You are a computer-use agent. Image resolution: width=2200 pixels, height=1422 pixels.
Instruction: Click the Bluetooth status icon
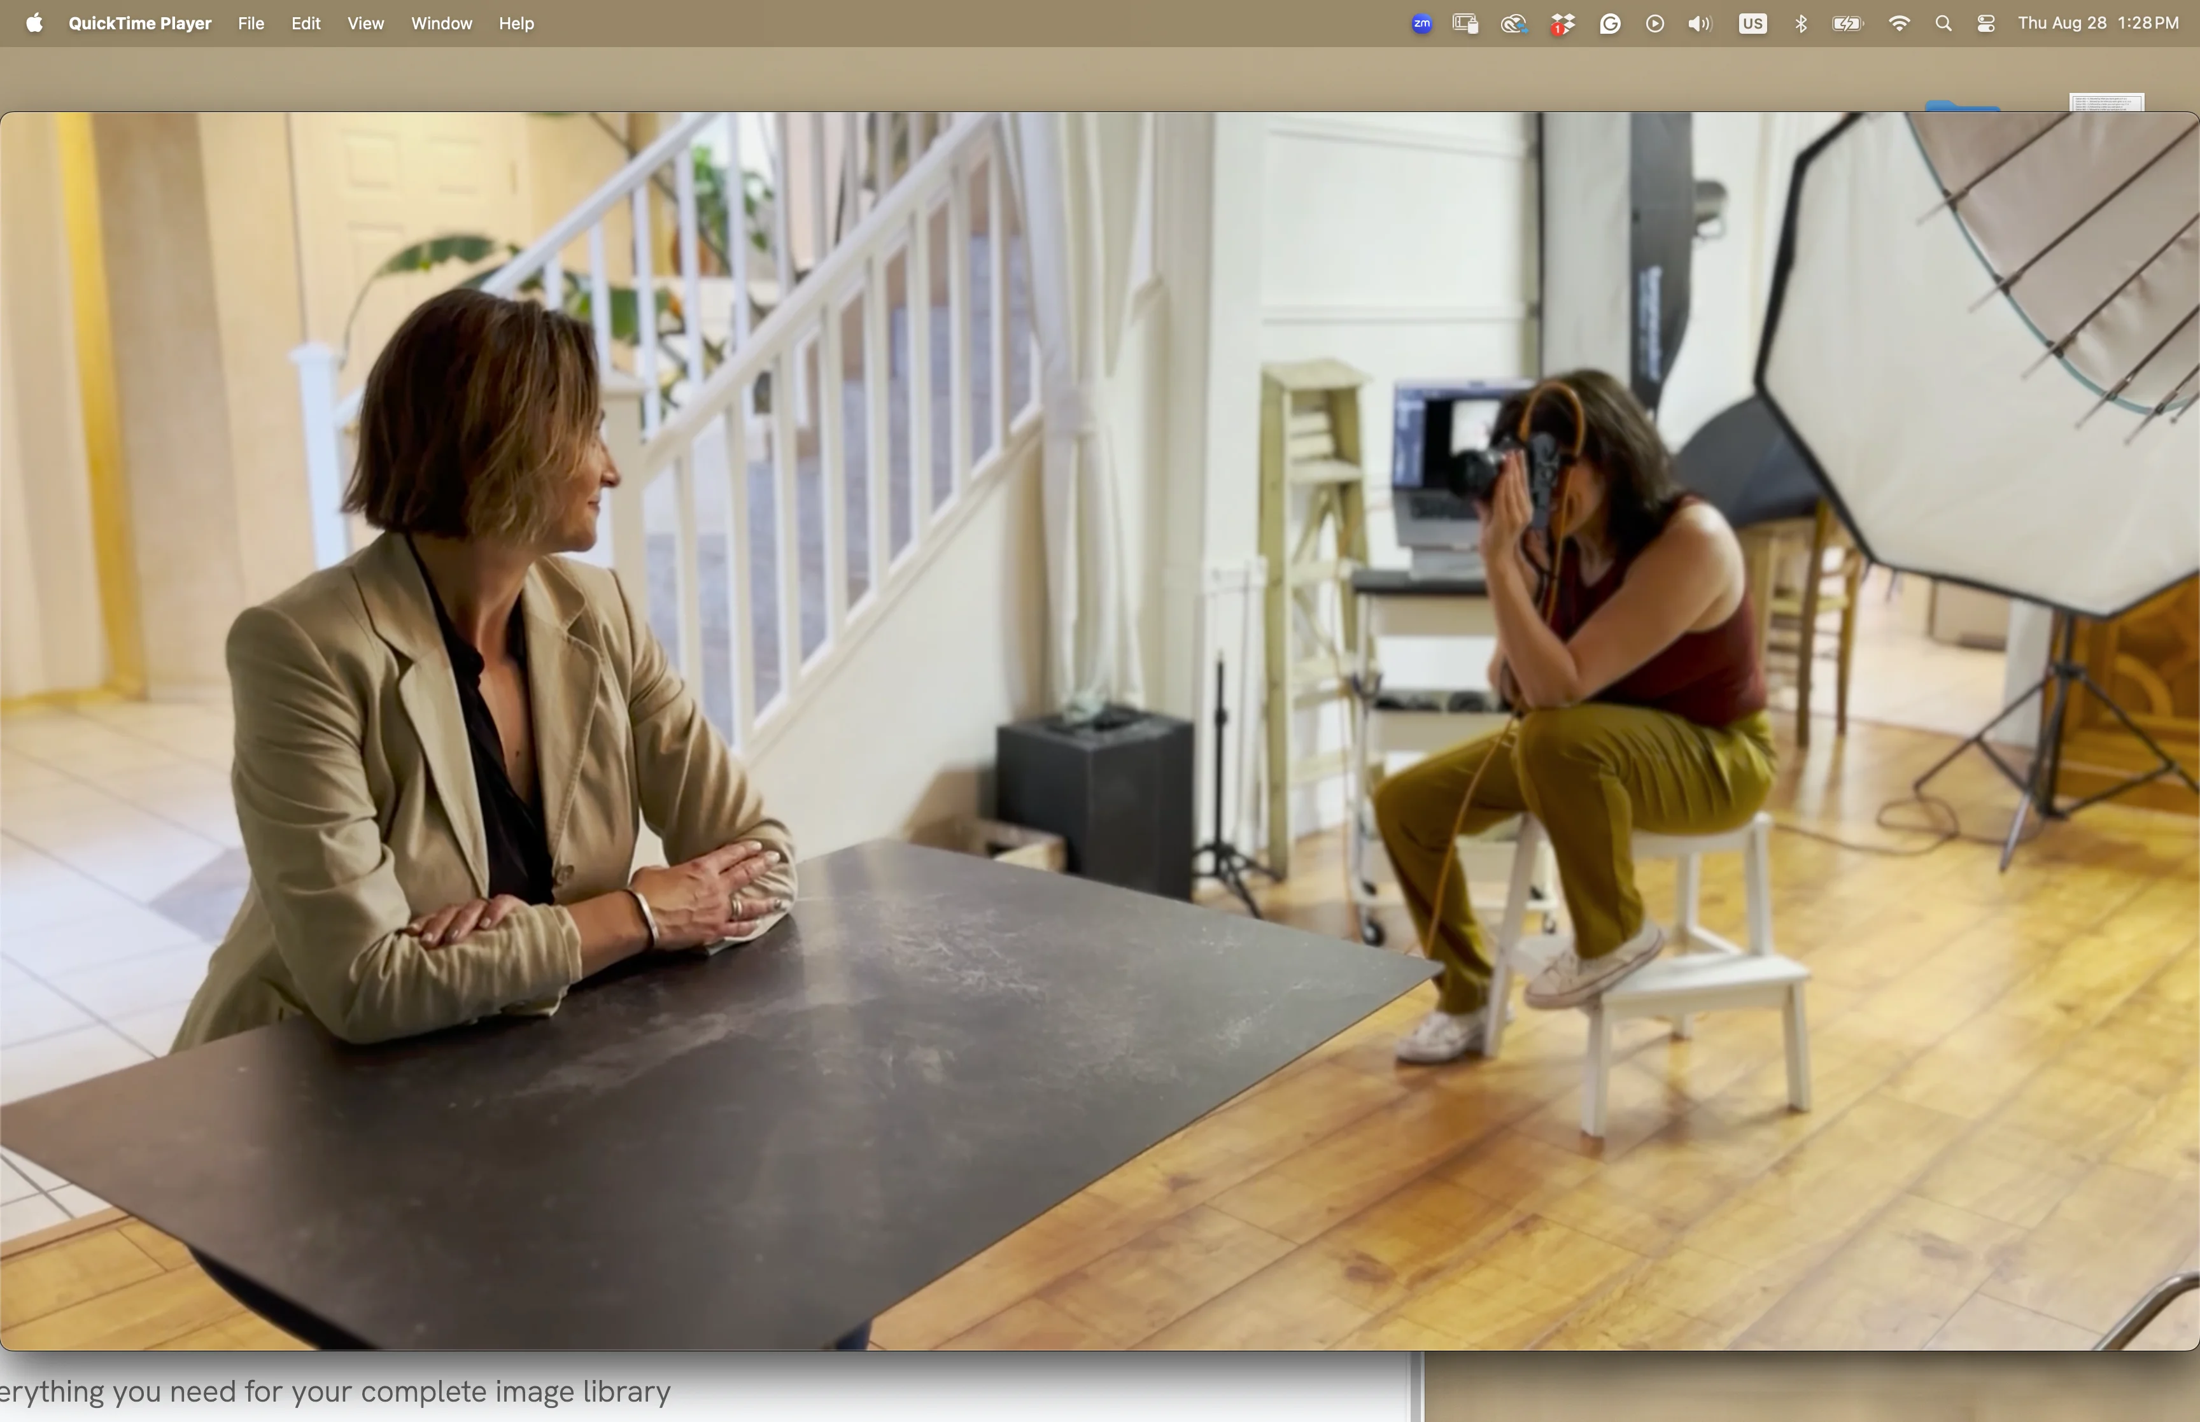(1800, 24)
